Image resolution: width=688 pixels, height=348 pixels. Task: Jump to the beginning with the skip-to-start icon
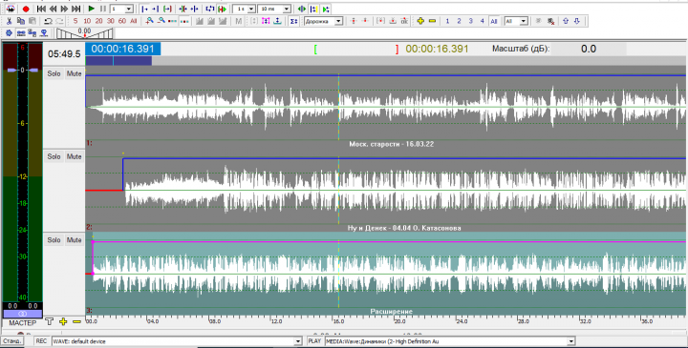pos(41,9)
